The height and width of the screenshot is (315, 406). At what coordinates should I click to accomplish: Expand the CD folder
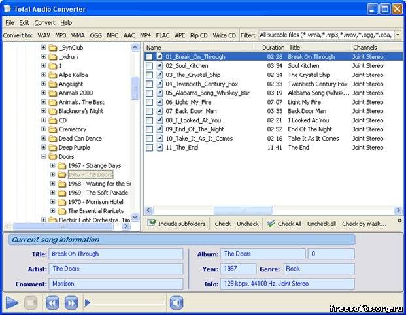pyautogui.click(x=44, y=120)
